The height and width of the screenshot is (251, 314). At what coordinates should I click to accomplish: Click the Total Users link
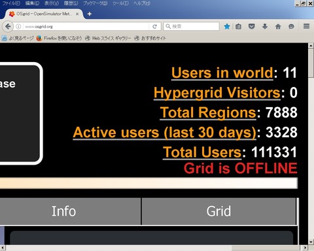202,152
